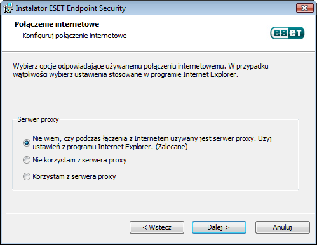Select the 'Nie wiem' recommended proxy radio button
Viewport: 317px width, 245px height.
[x=27, y=143]
